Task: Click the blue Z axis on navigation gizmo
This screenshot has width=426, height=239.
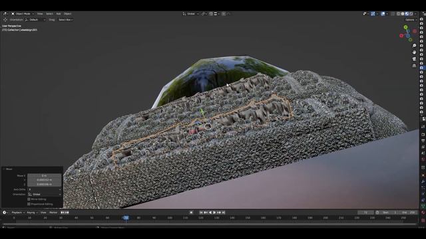Action: pyautogui.click(x=408, y=36)
